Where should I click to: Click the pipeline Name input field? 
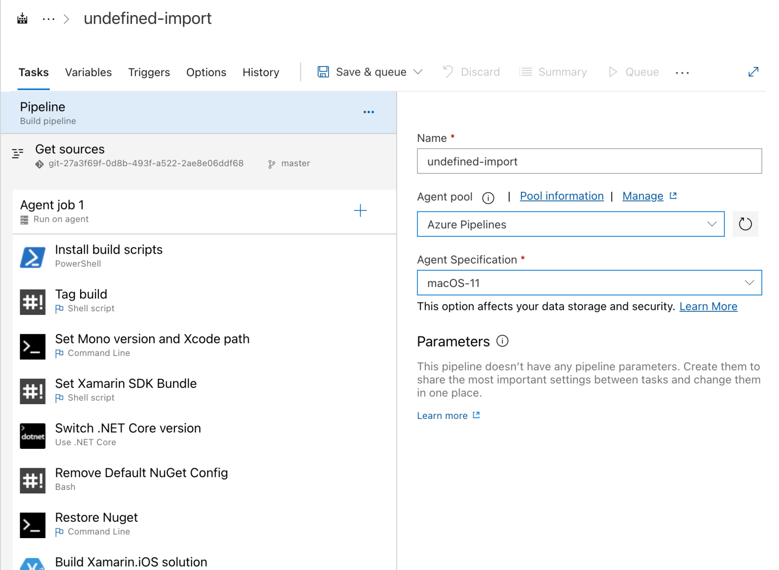tap(589, 161)
